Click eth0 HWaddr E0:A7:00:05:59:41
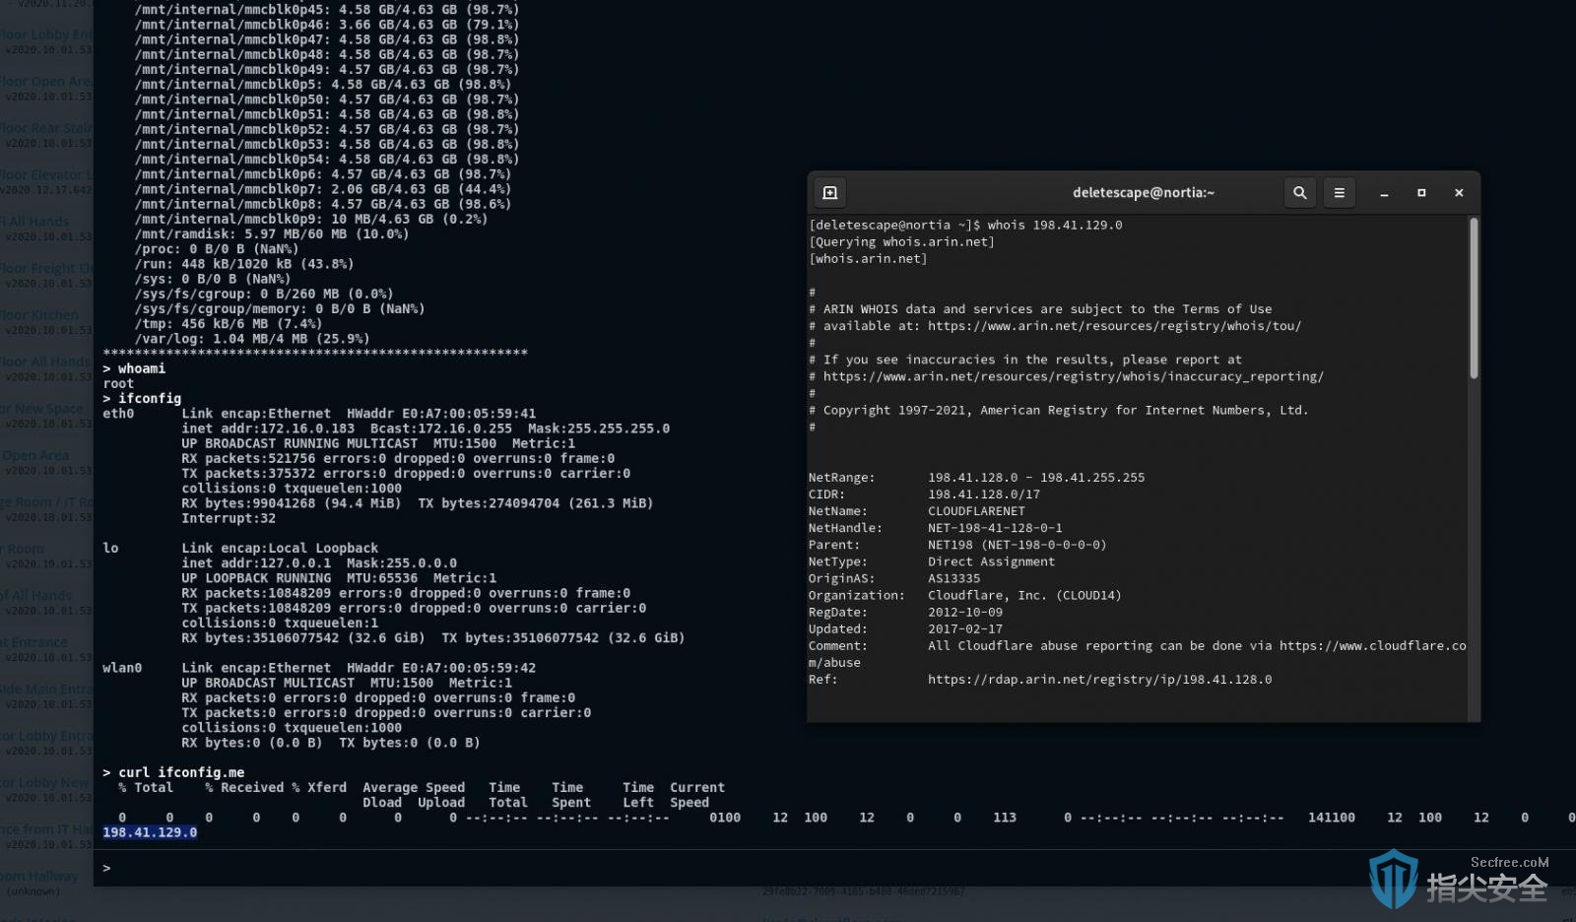This screenshot has height=922, width=1576. 441,414
